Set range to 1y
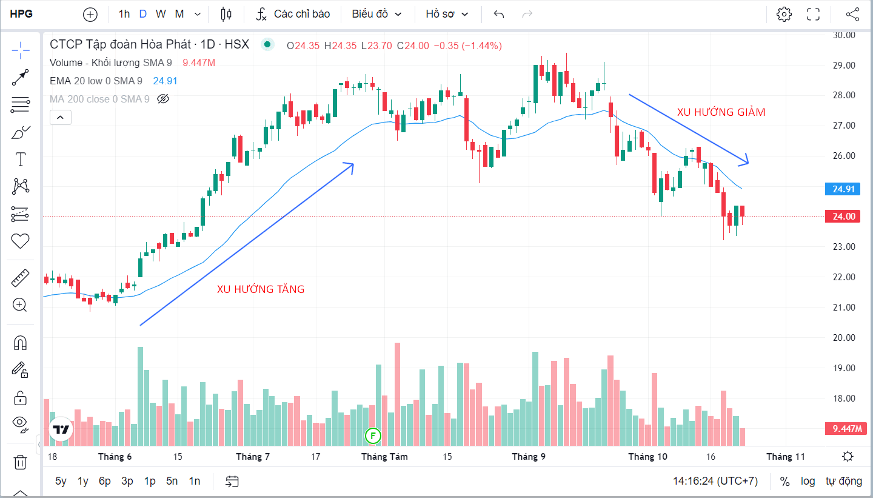The width and height of the screenshot is (873, 498). pyautogui.click(x=82, y=482)
